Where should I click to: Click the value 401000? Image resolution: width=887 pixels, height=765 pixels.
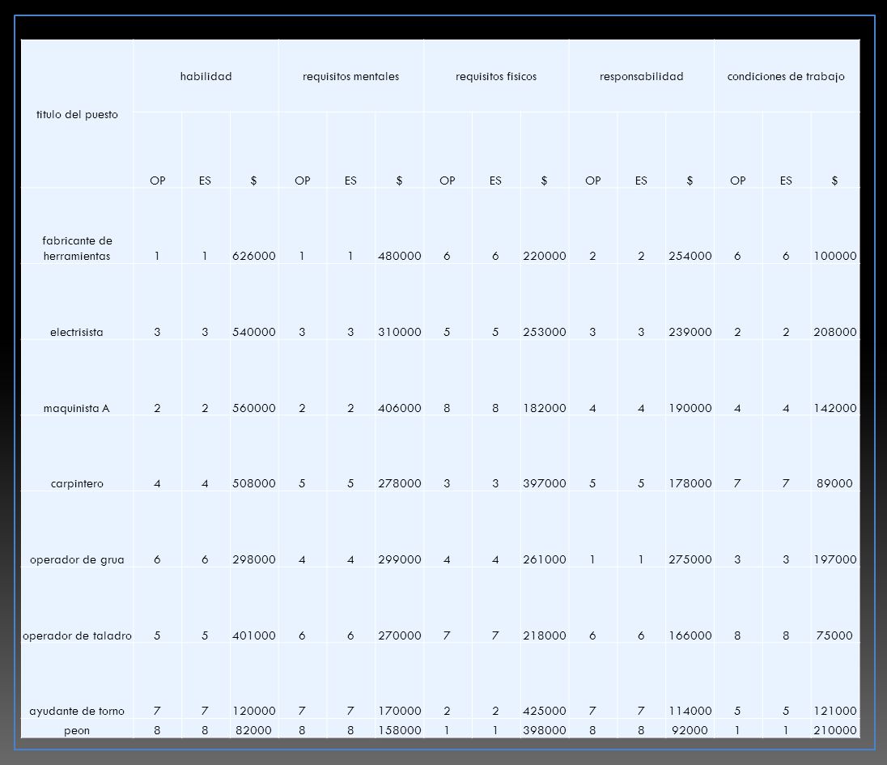pyautogui.click(x=254, y=635)
